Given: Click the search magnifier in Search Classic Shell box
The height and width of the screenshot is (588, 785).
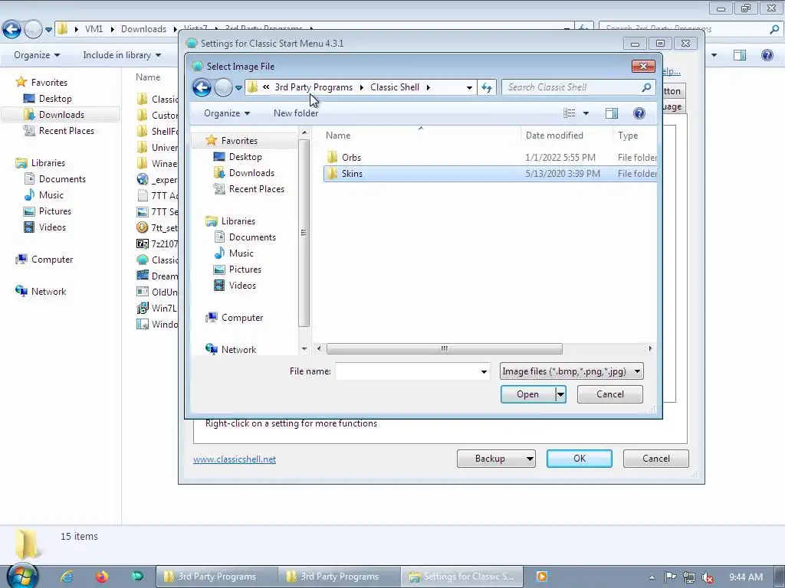Looking at the screenshot, I should (x=646, y=87).
